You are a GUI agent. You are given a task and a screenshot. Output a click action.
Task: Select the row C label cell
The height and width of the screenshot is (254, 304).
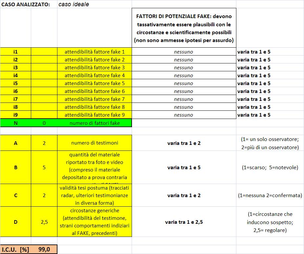point(15,196)
